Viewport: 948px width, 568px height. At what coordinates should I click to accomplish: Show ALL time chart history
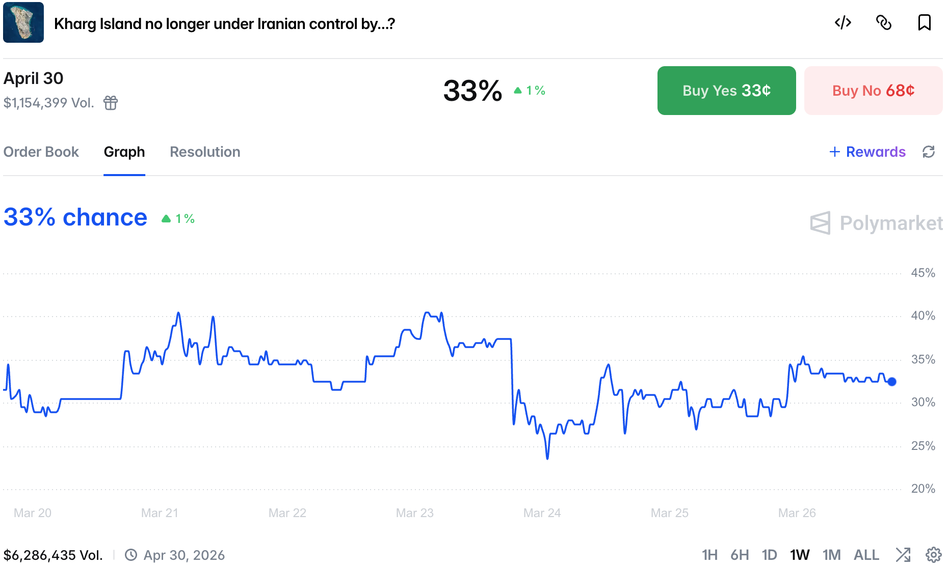pyautogui.click(x=866, y=555)
